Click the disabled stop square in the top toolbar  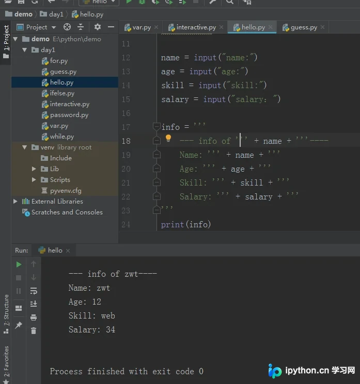coord(196,2)
